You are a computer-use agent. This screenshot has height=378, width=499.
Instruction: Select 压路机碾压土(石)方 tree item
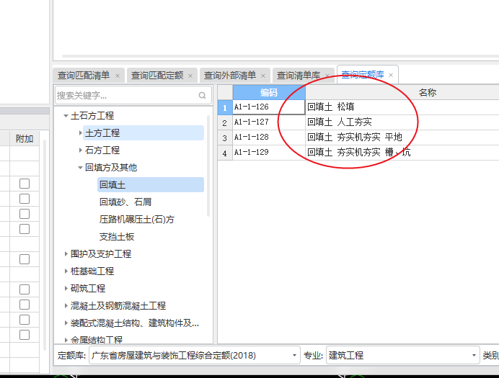tap(137, 219)
